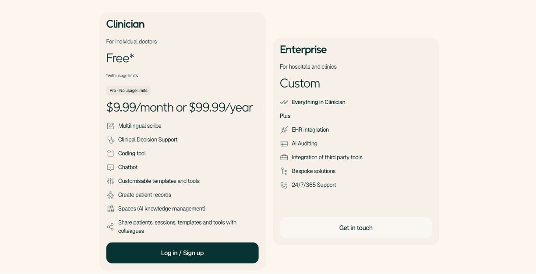Click the AI Auditing table icon
This screenshot has width=536, height=274.
coord(284,144)
